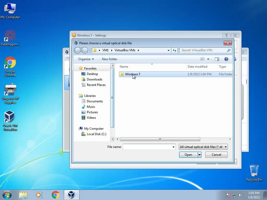Select Pictures library

(x=92, y=112)
